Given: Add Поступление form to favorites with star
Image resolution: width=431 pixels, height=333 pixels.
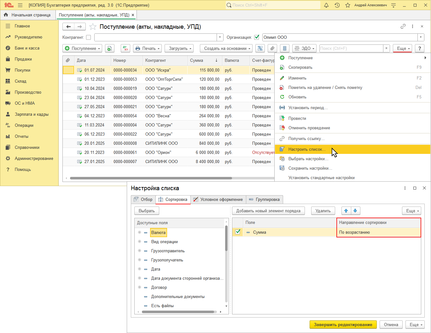Looking at the screenshot, I should click(93, 27).
